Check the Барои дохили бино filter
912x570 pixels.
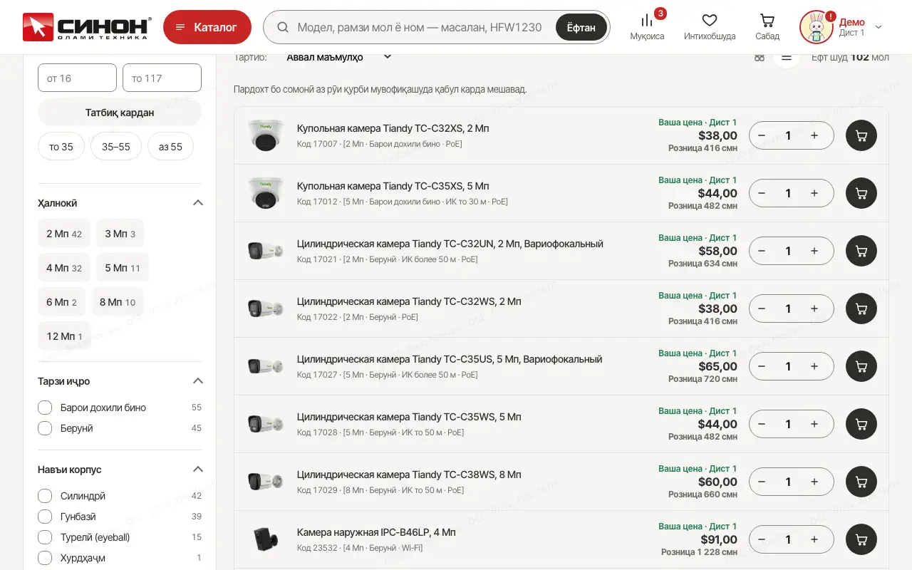(45, 408)
